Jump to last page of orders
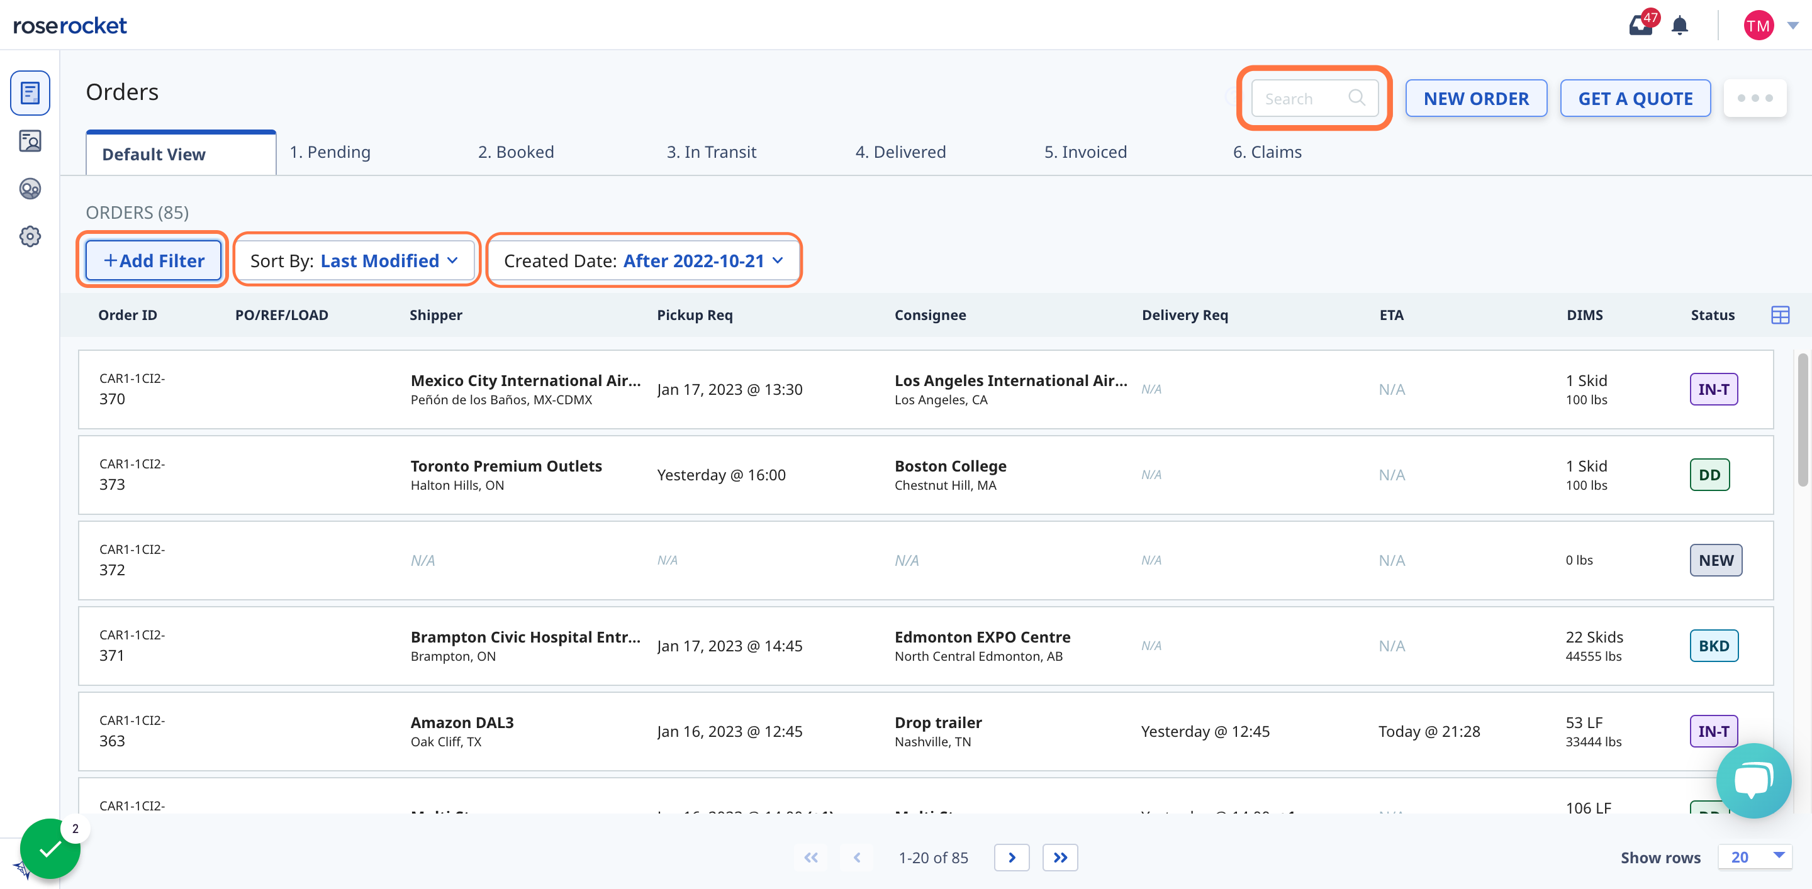 tap(1060, 858)
